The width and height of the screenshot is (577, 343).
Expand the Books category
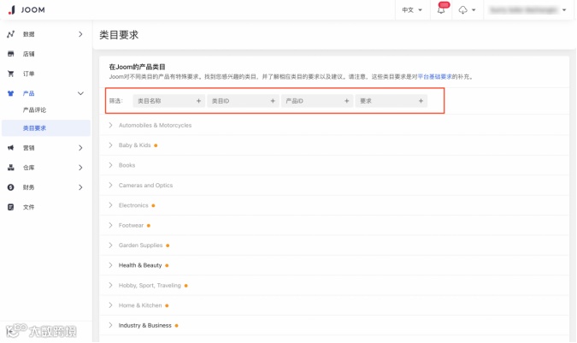[111, 165]
